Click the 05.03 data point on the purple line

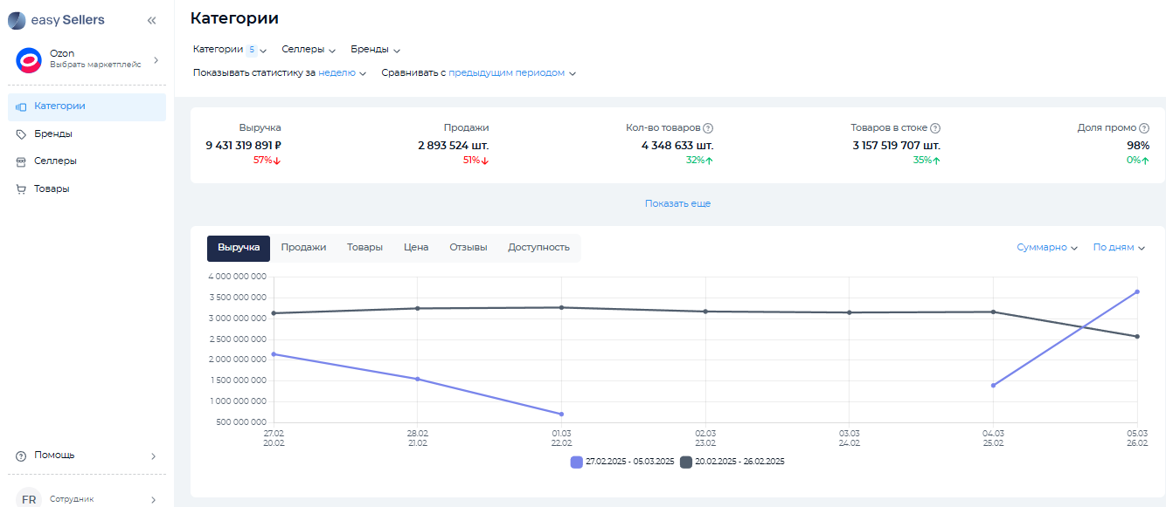(1137, 291)
